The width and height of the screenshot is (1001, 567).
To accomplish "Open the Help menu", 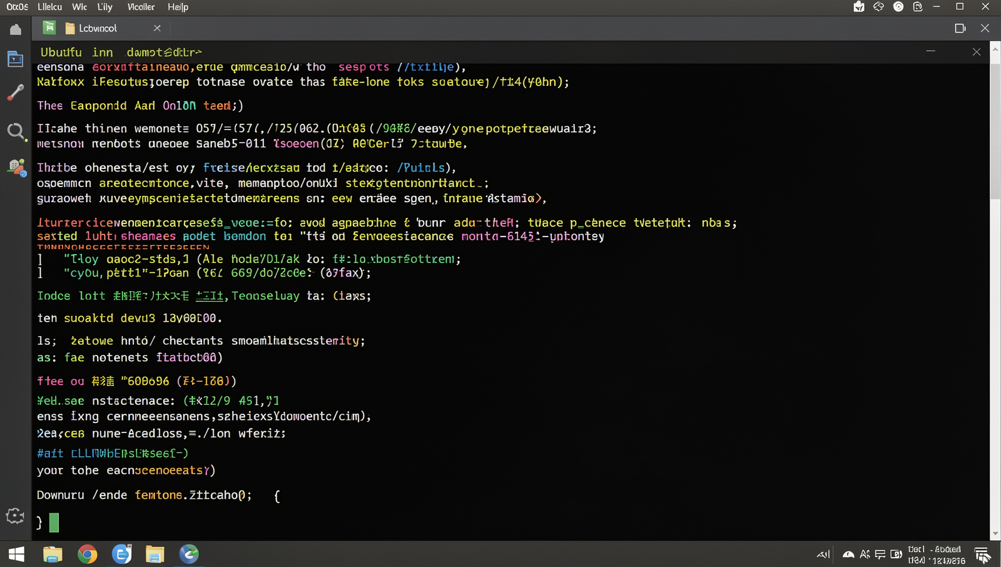I will pos(178,7).
